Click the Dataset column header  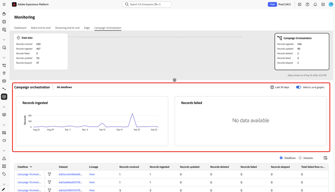click(63, 167)
